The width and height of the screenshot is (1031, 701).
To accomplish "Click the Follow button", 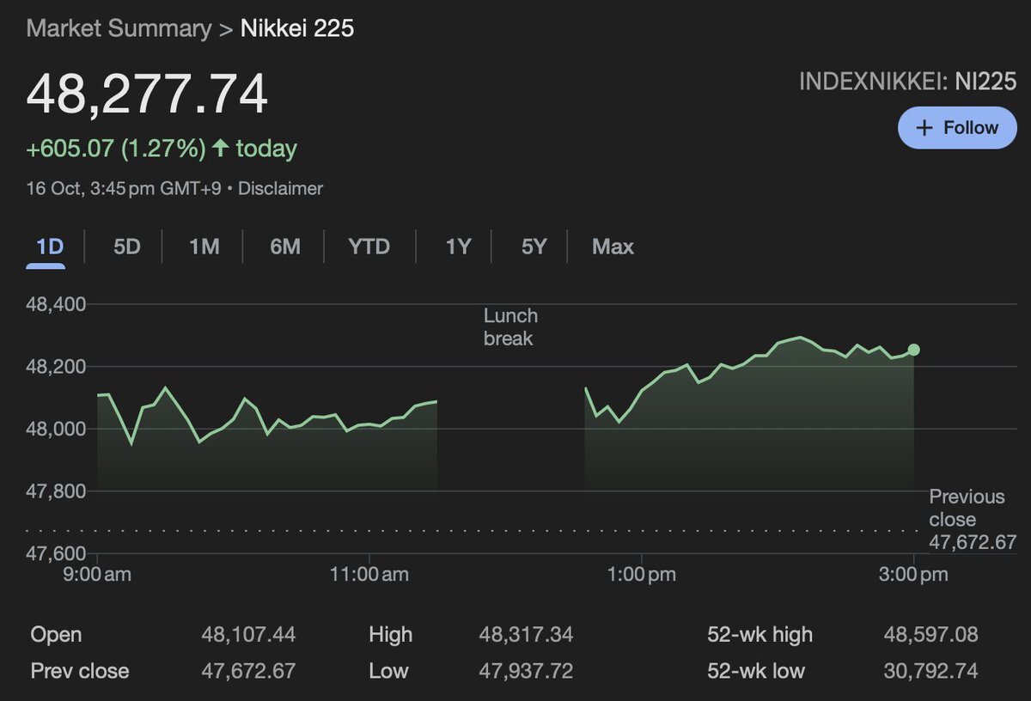I will click(x=957, y=128).
